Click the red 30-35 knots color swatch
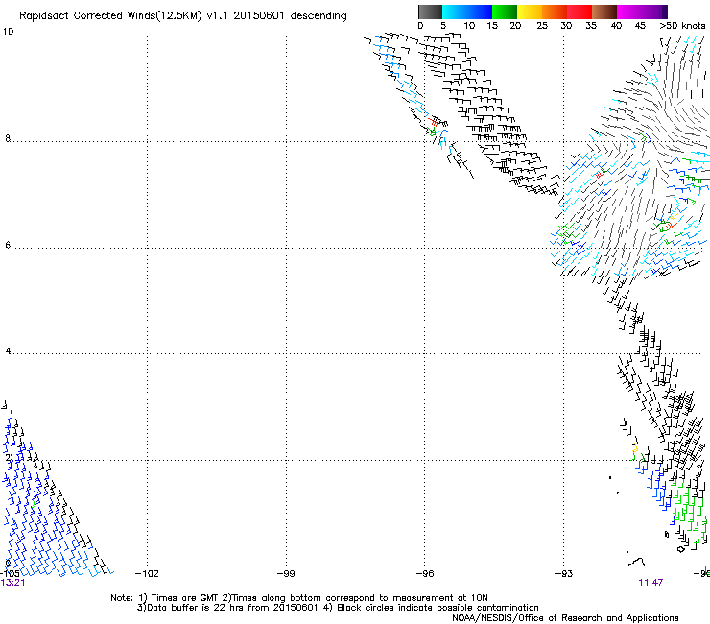This screenshot has width=710, height=624. pos(580,12)
